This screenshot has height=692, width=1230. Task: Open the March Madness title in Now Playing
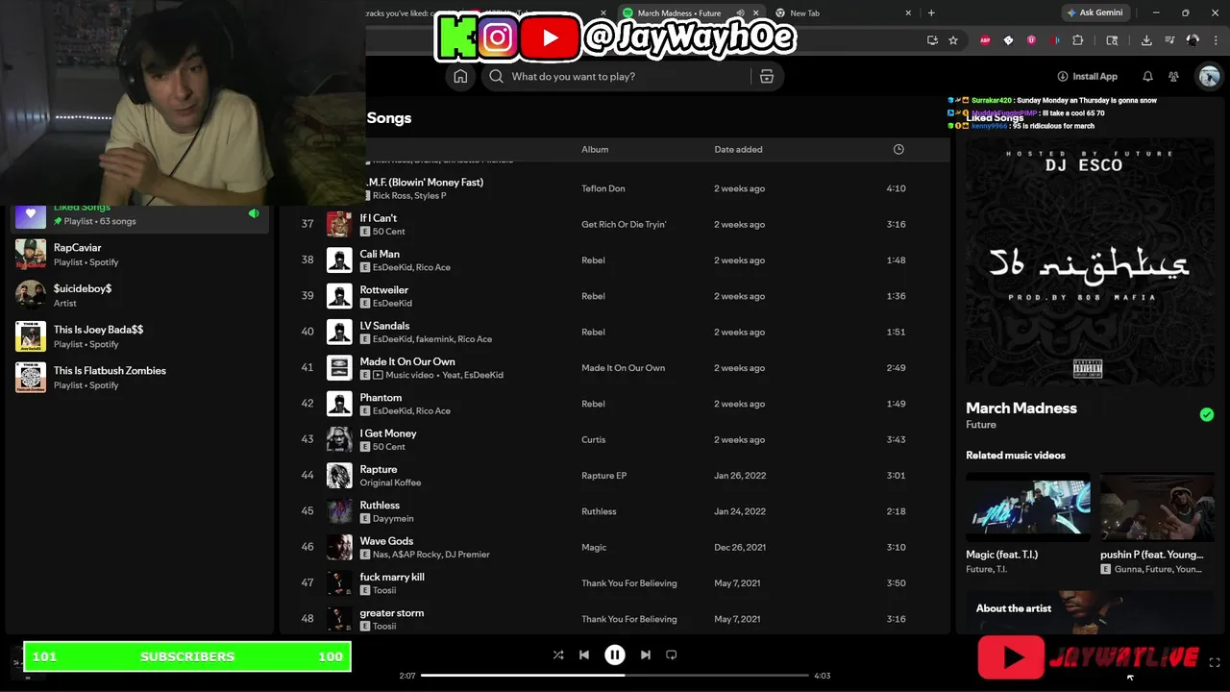click(x=1021, y=408)
